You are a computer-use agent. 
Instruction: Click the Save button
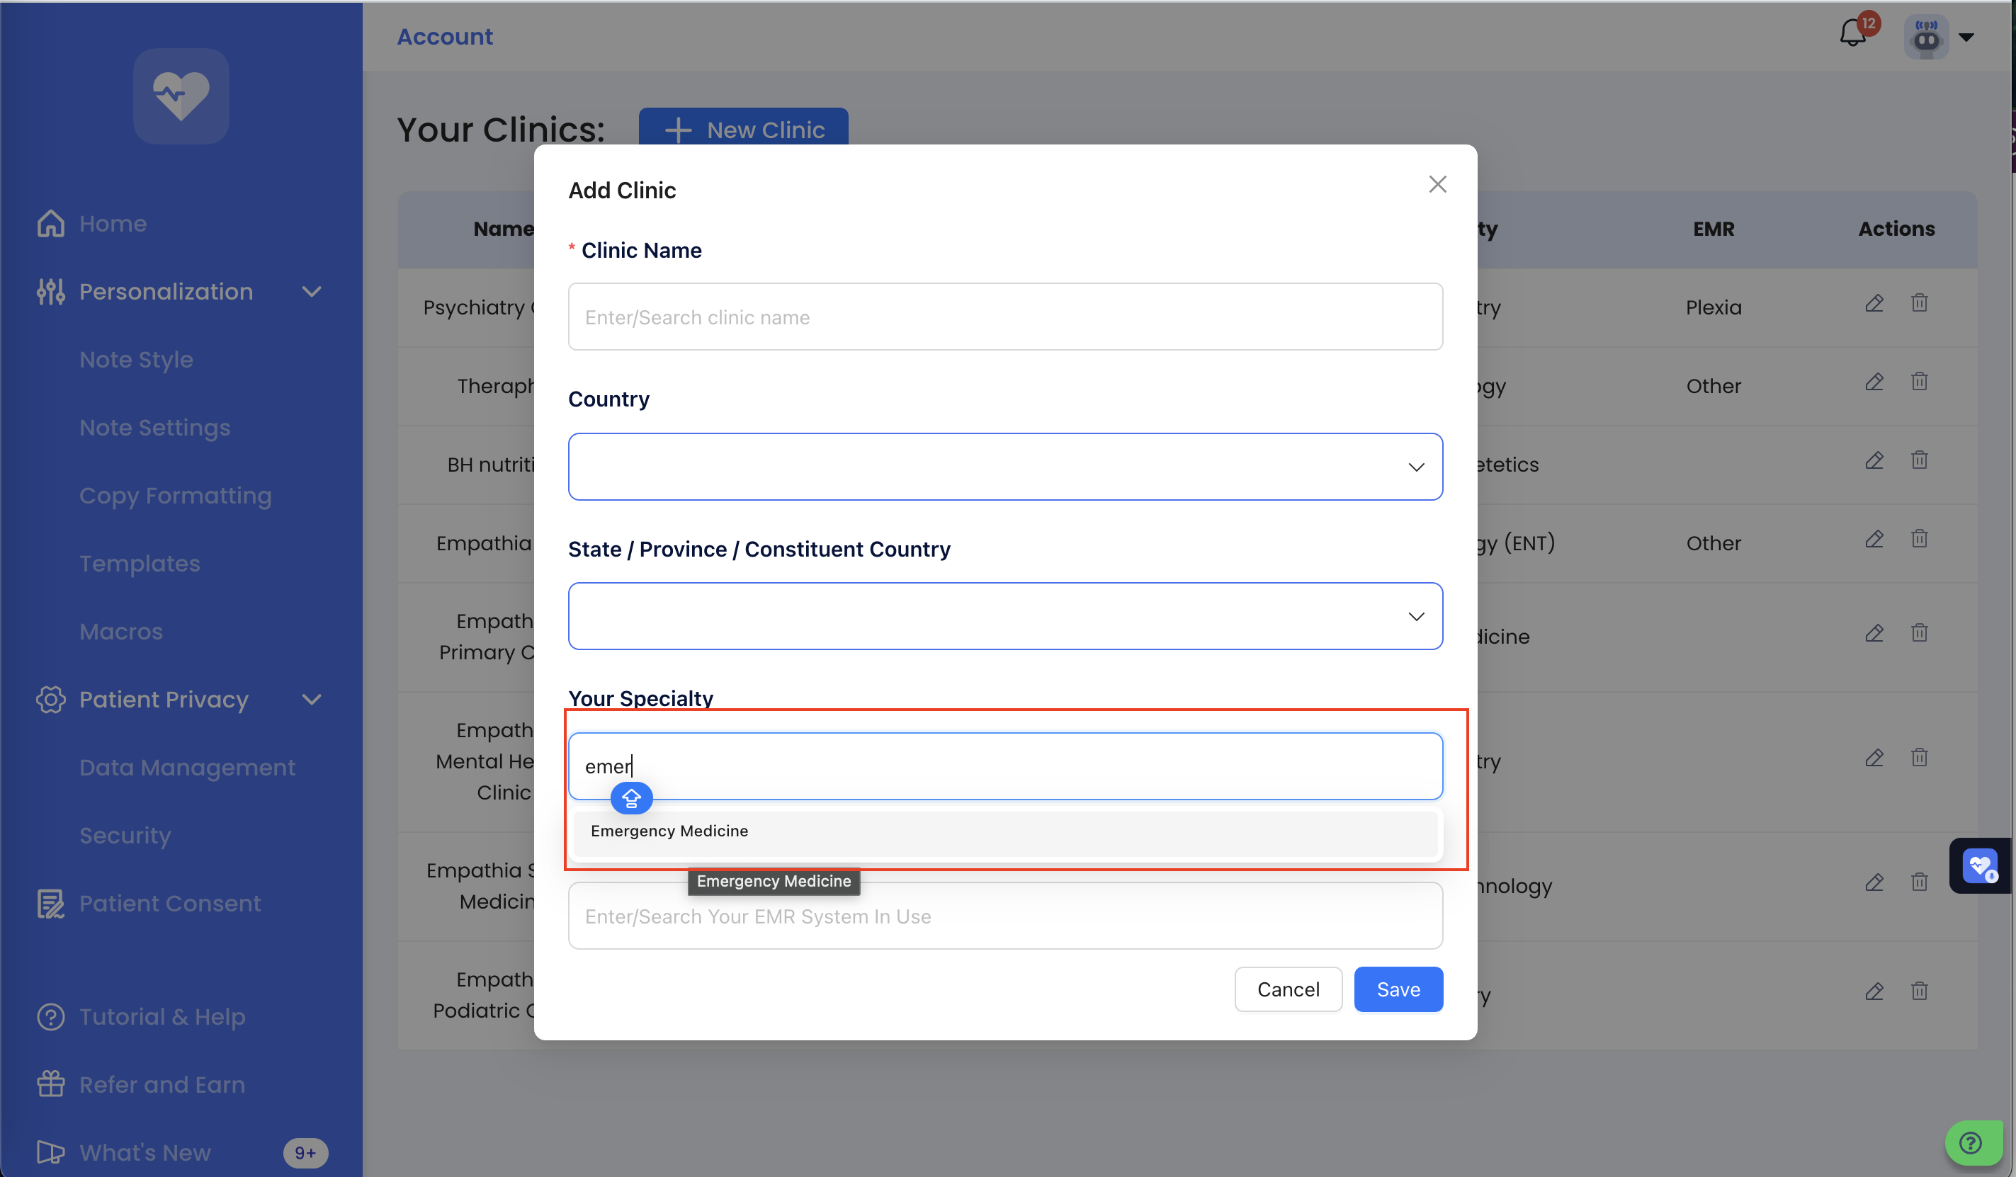(x=1398, y=989)
